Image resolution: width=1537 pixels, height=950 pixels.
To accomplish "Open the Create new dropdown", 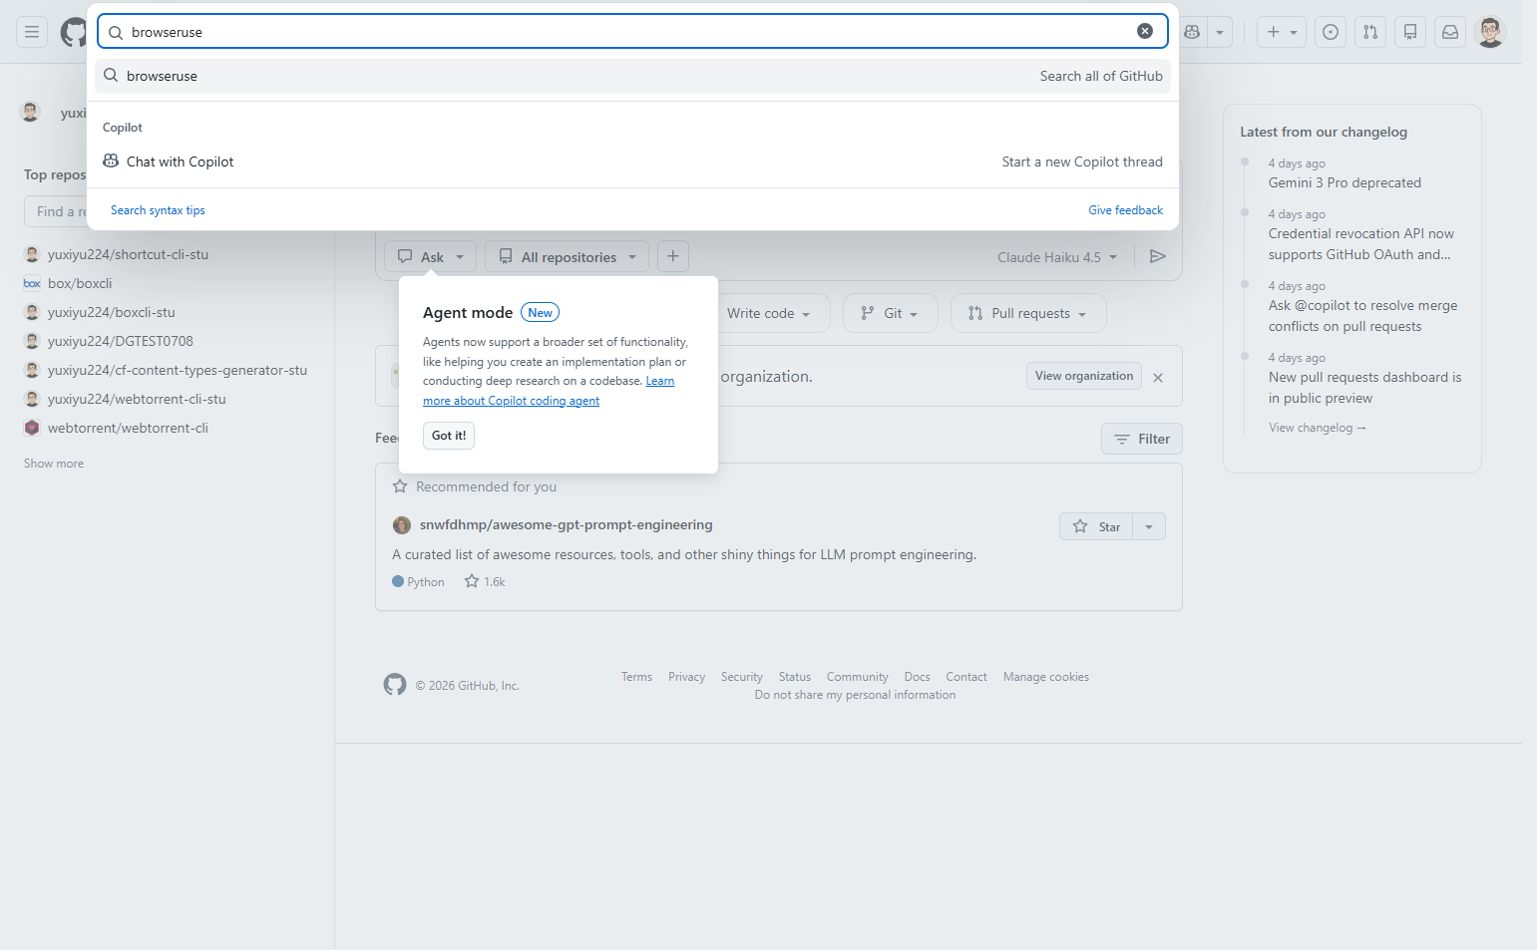I will [1282, 32].
